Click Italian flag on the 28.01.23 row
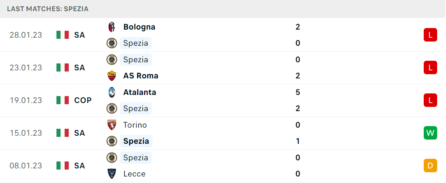This screenshot has height=183, width=446. click(x=63, y=35)
